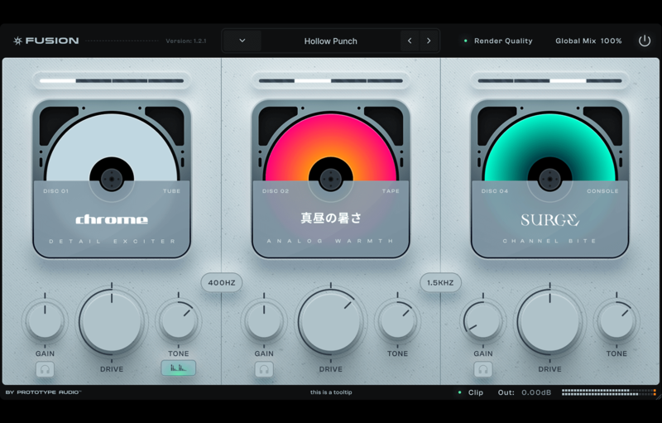
Task: Open the Hollow Punch preset name list
Action: 330,41
